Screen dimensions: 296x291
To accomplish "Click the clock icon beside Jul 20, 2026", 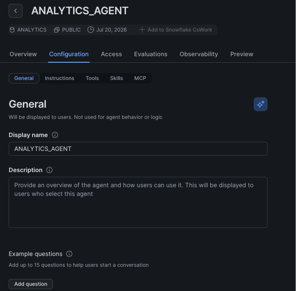I will (90, 30).
